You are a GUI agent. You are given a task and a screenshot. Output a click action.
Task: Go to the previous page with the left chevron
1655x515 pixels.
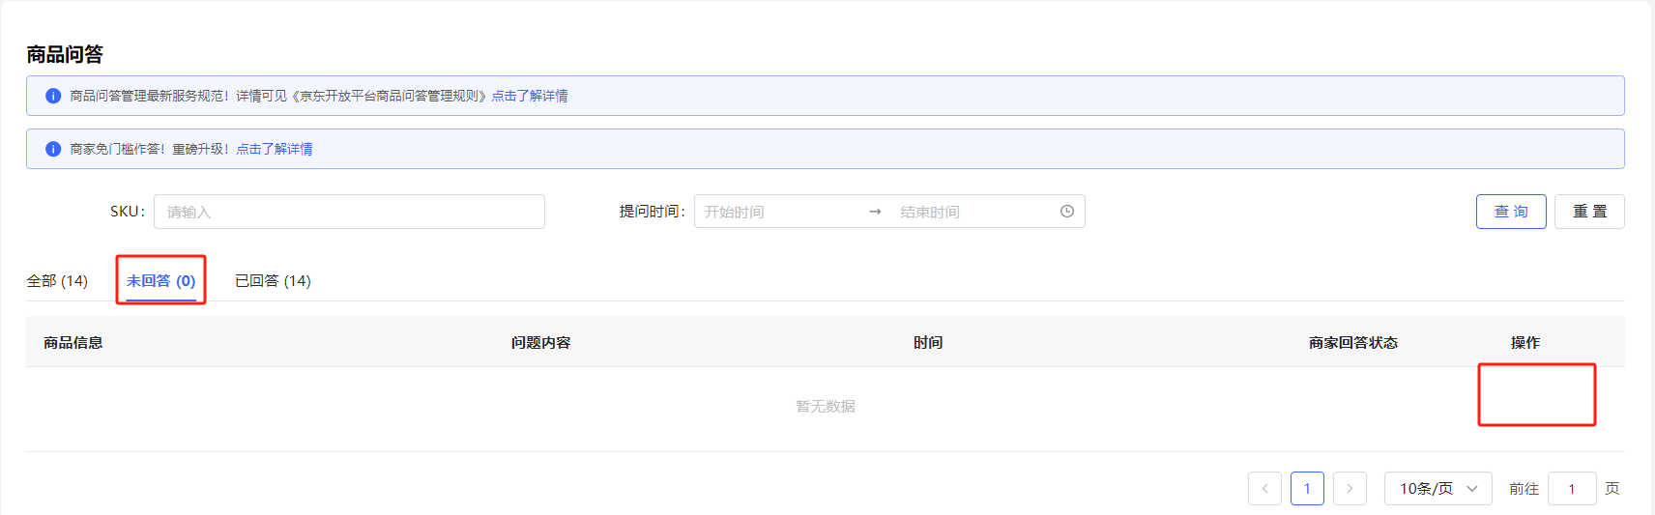coord(1264,489)
